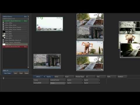The width and height of the screenshot is (140, 105).
Task: Click the first button in lower effects row
Action: pyautogui.click(x=41, y=83)
